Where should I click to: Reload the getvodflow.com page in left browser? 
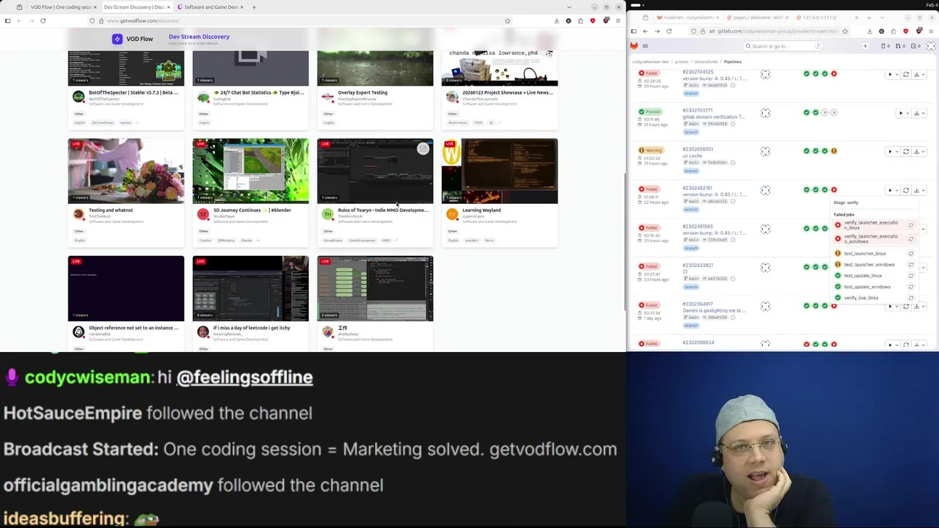tap(43, 21)
